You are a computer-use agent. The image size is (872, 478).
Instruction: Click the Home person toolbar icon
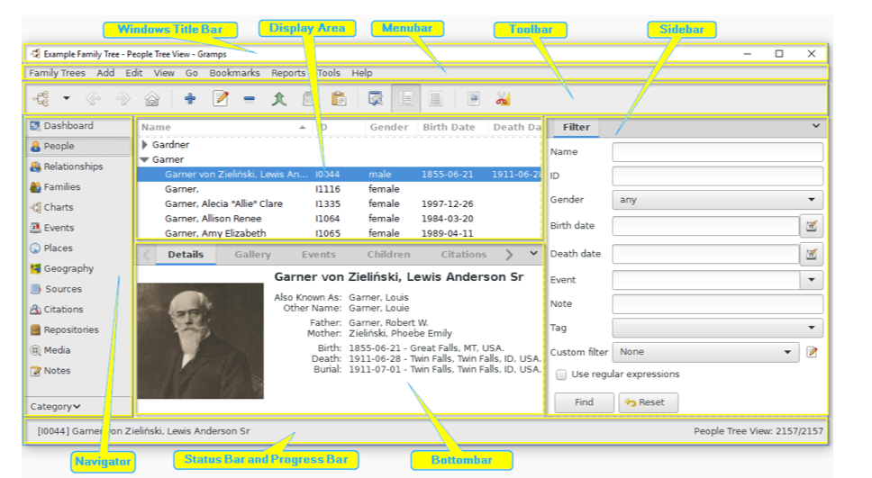pyautogui.click(x=152, y=99)
